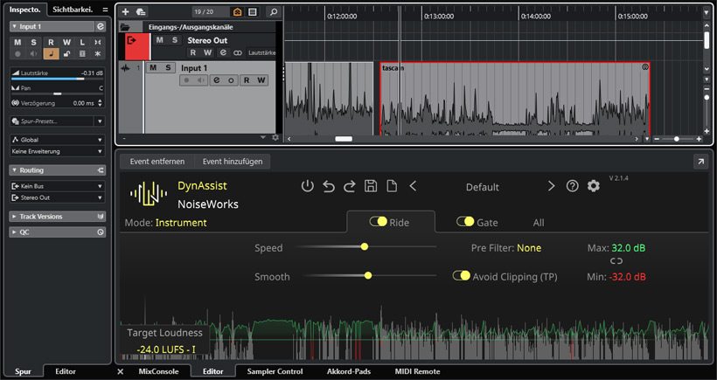The width and height of the screenshot is (717, 380).
Task: Click the add track plus button
Action: pyautogui.click(x=126, y=12)
